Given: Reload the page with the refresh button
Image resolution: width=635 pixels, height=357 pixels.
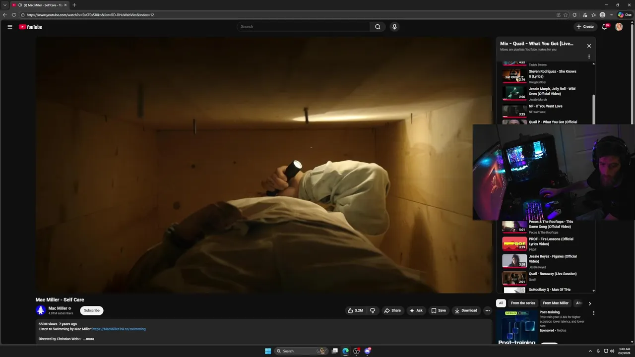Looking at the screenshot, I should click(14, 15).
